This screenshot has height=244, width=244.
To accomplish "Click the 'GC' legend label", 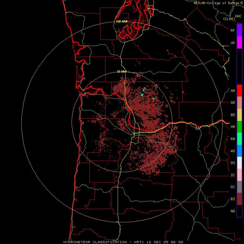I will click(x=233, y=187).
